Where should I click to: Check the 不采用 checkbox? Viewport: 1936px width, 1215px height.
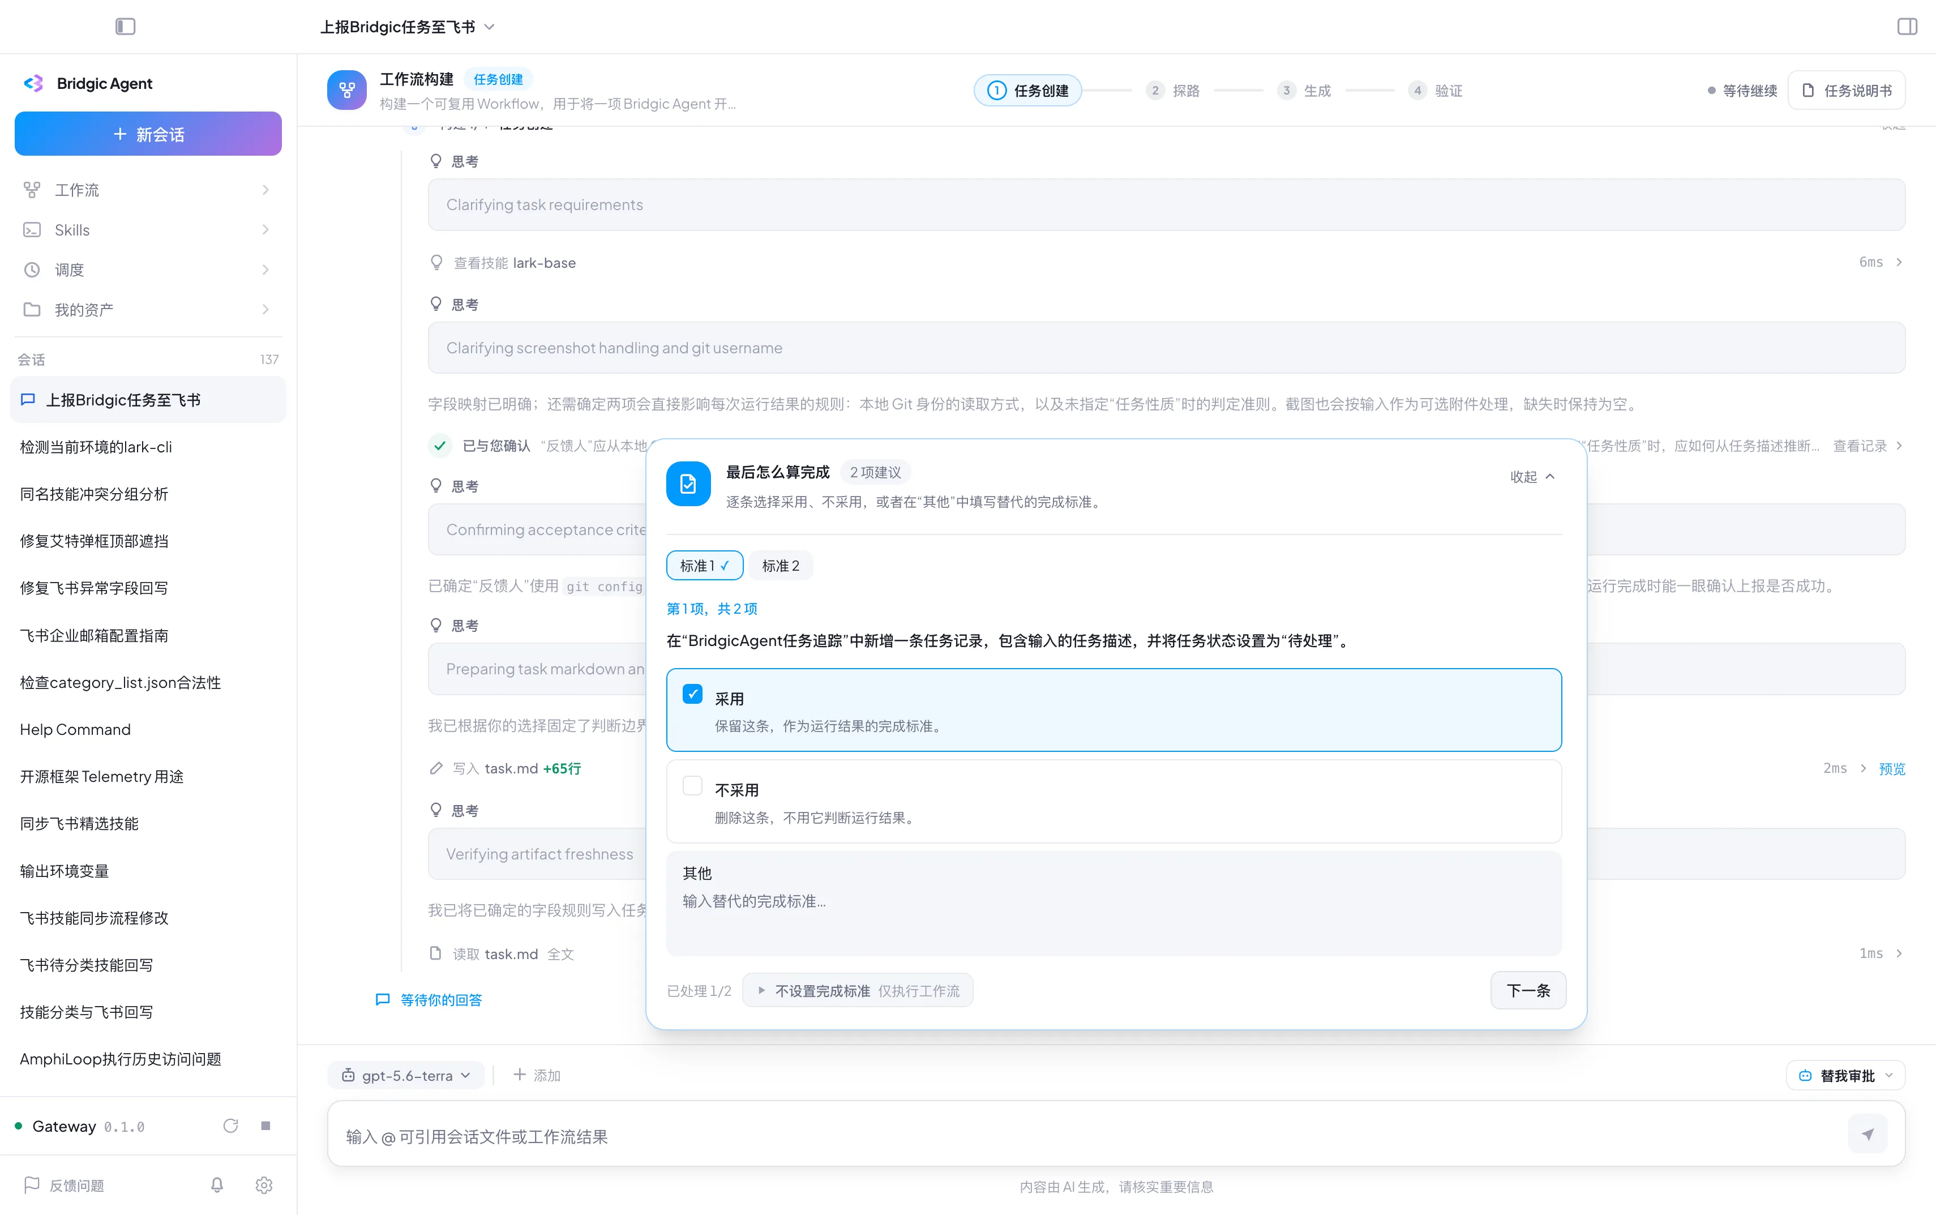[692, 785]
